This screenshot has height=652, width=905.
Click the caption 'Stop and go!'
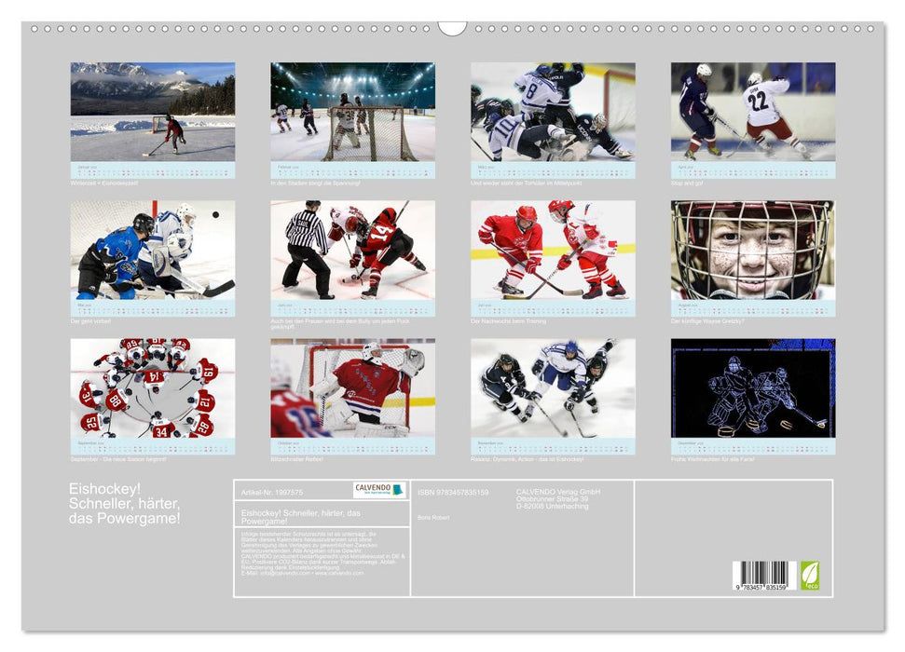coord(689,183)
